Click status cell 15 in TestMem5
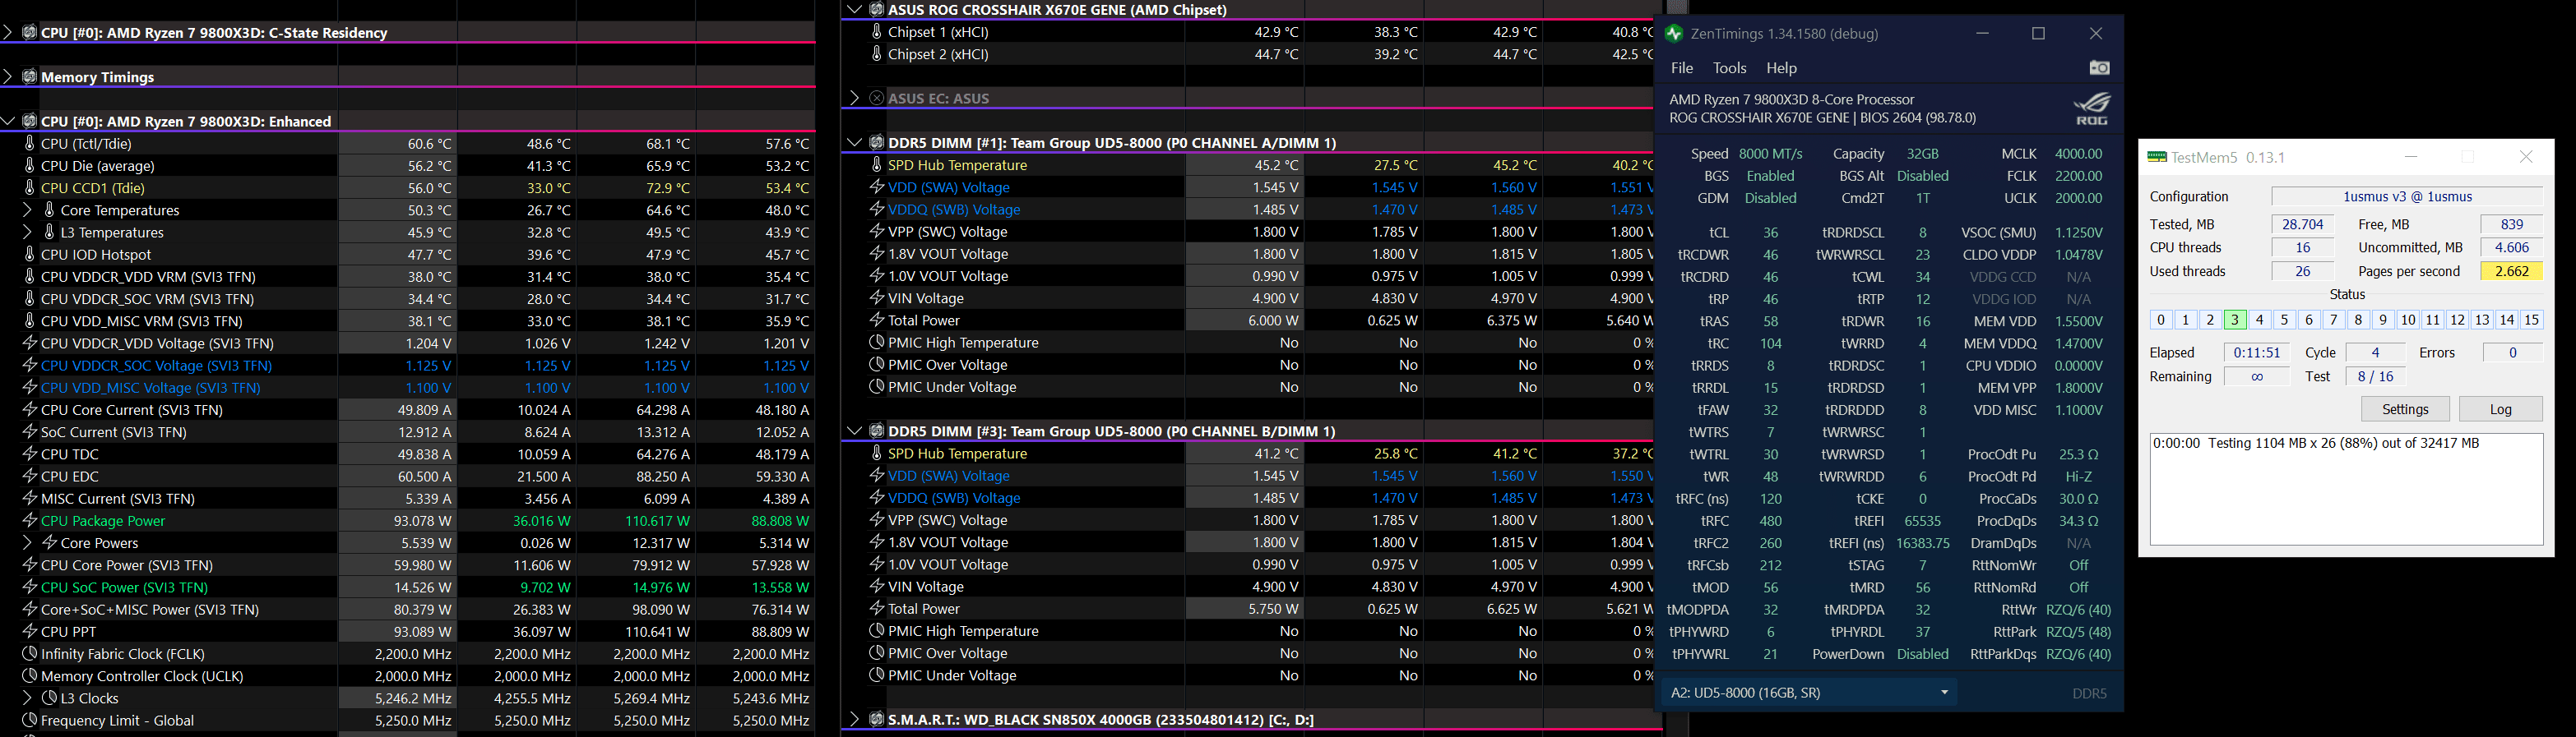Screen dimensions: 2576x737 [x=2531, y=320]
